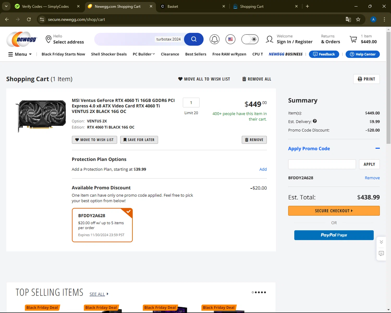Close the Basket tab
This screenshot has width=391, height=313.
(x=224, y=6)
